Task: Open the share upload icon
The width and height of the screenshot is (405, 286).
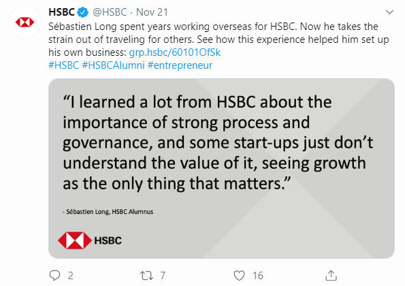Action: click(331, 275)
